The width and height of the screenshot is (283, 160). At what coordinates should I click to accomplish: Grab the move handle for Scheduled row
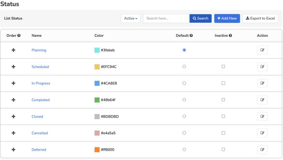click(13, 67)
